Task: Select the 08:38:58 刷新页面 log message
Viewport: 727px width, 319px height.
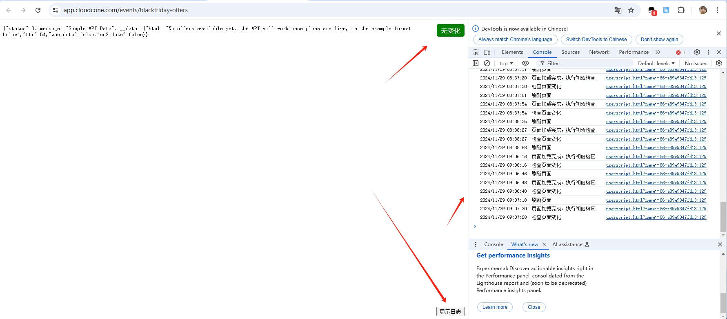Action: click(516, 147)
